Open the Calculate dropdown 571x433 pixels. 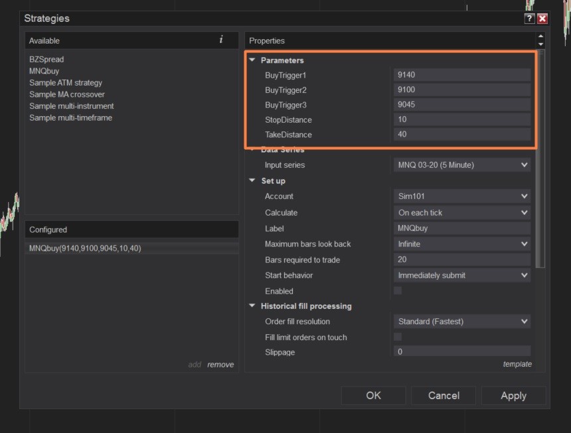[x=462, y=213]
